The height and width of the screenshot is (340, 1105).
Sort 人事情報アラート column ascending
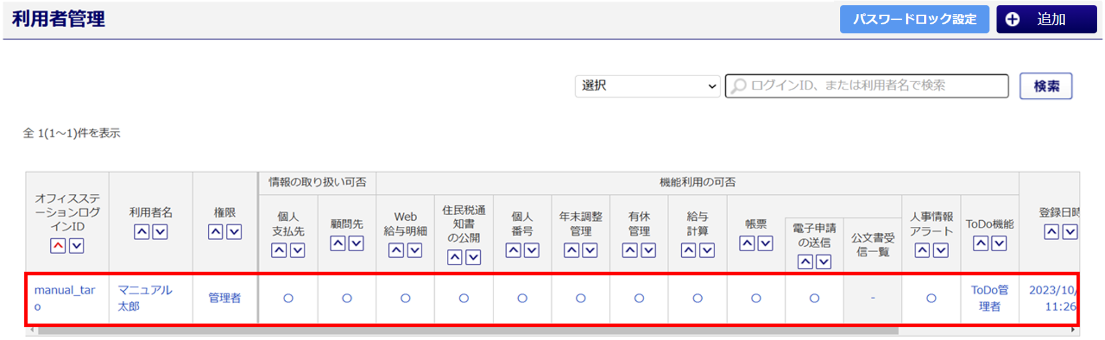coord(922,251)
